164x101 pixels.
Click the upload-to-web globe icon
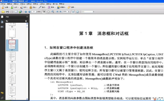[x=20, y=12]
